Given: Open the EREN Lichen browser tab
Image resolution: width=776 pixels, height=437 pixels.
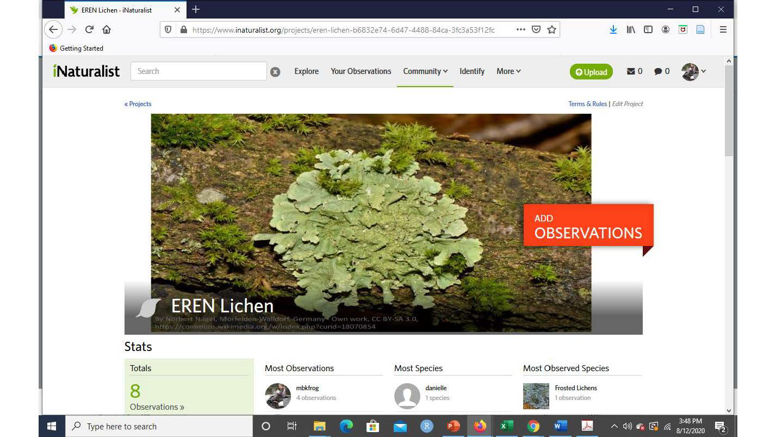Looking at the screenshot, I should (x=117, y=10).
